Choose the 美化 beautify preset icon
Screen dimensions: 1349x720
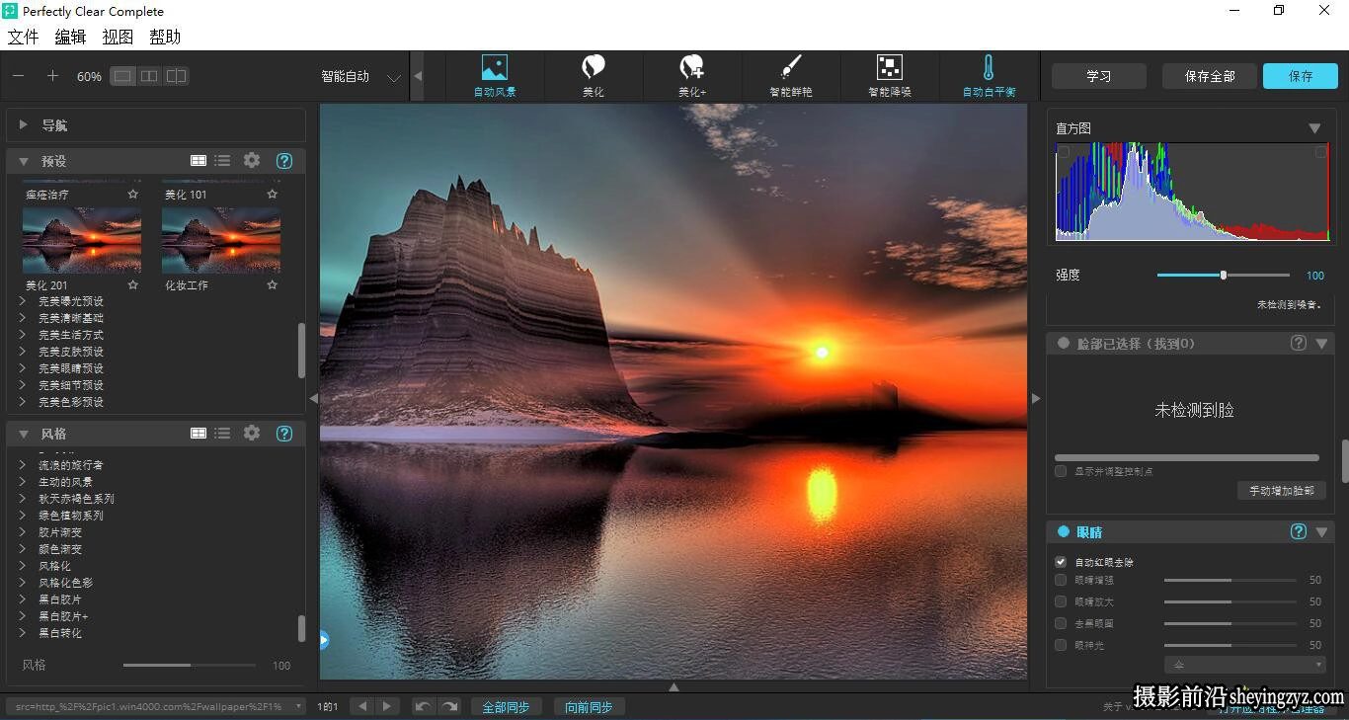594,67
